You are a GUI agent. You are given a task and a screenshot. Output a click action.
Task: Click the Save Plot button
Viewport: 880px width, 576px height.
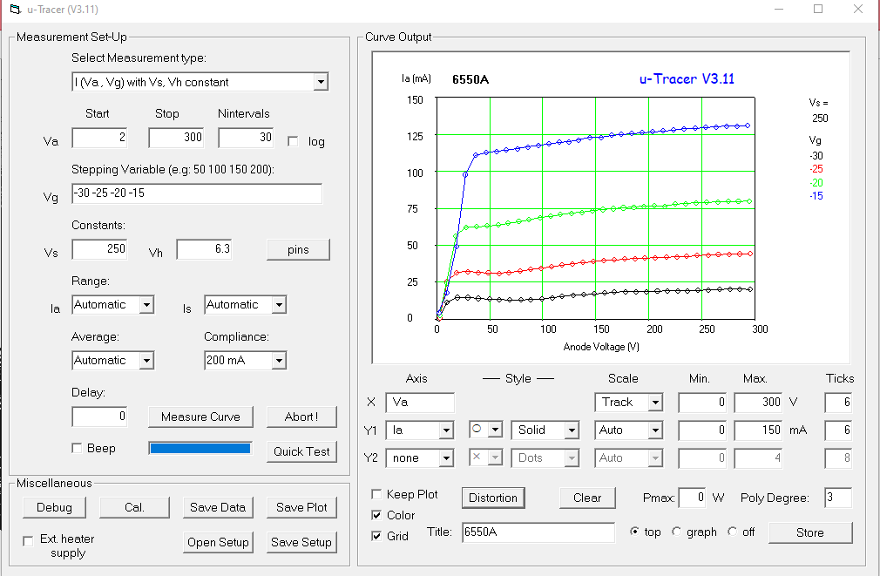click(x=301, y=507)
